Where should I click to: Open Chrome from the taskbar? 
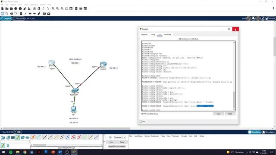pos(25,152)
